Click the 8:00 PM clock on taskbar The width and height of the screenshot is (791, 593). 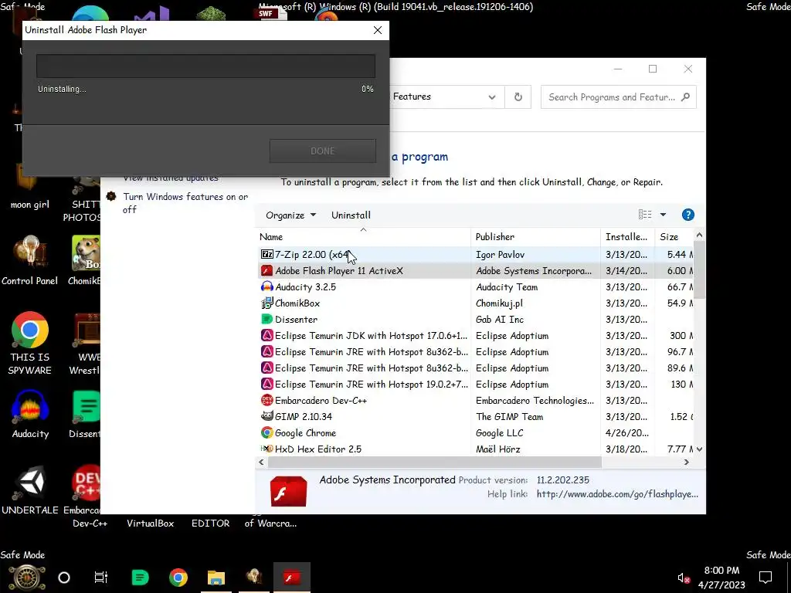721,571
